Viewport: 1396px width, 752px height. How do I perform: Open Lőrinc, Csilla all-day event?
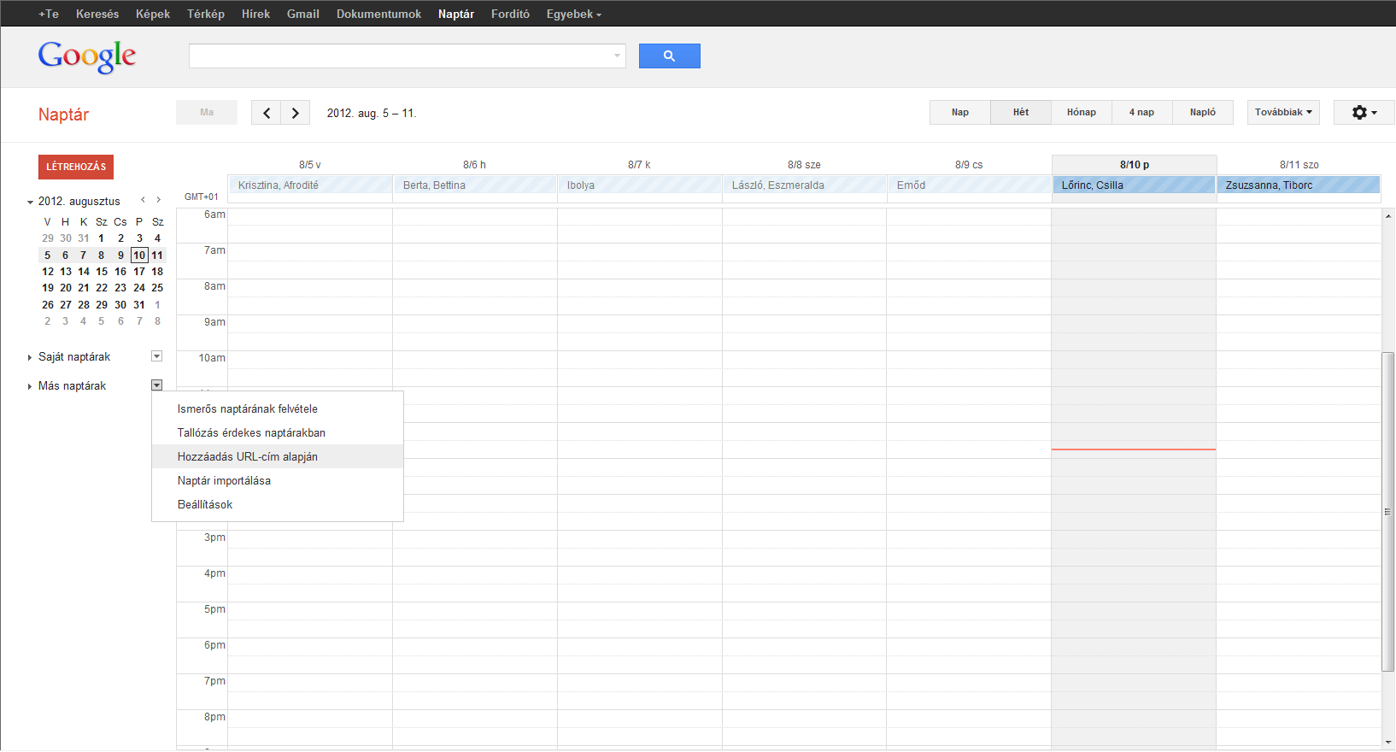point(1134,185)
